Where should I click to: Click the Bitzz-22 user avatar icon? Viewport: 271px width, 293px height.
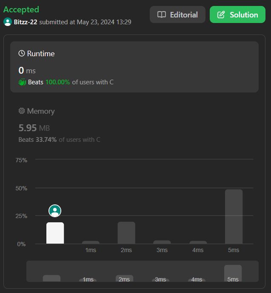coord(8,22)
